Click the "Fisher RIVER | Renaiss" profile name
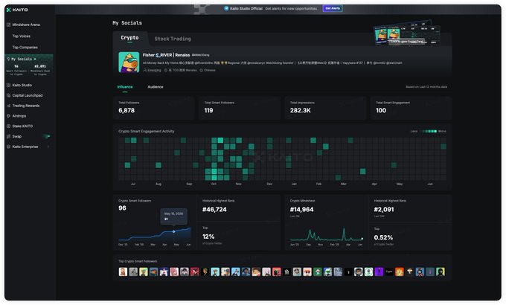 (167, 55)
